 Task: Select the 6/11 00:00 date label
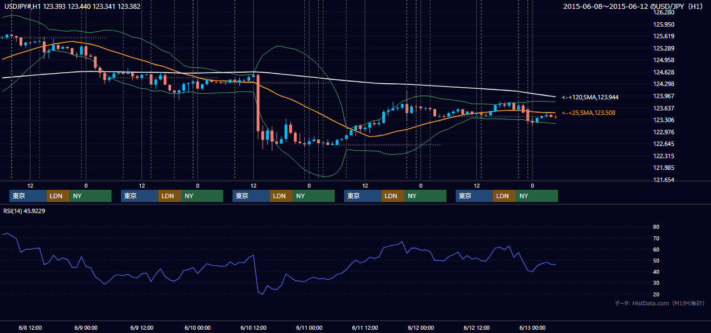point(309,327)
